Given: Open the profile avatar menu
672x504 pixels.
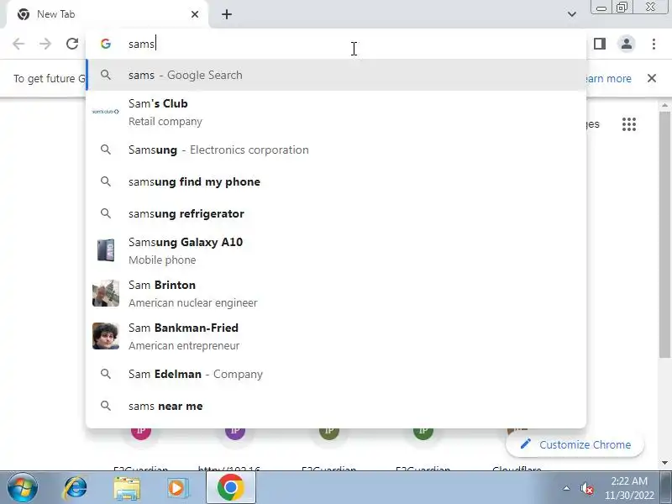Looking at the screenshot, I should click(626, 44).
